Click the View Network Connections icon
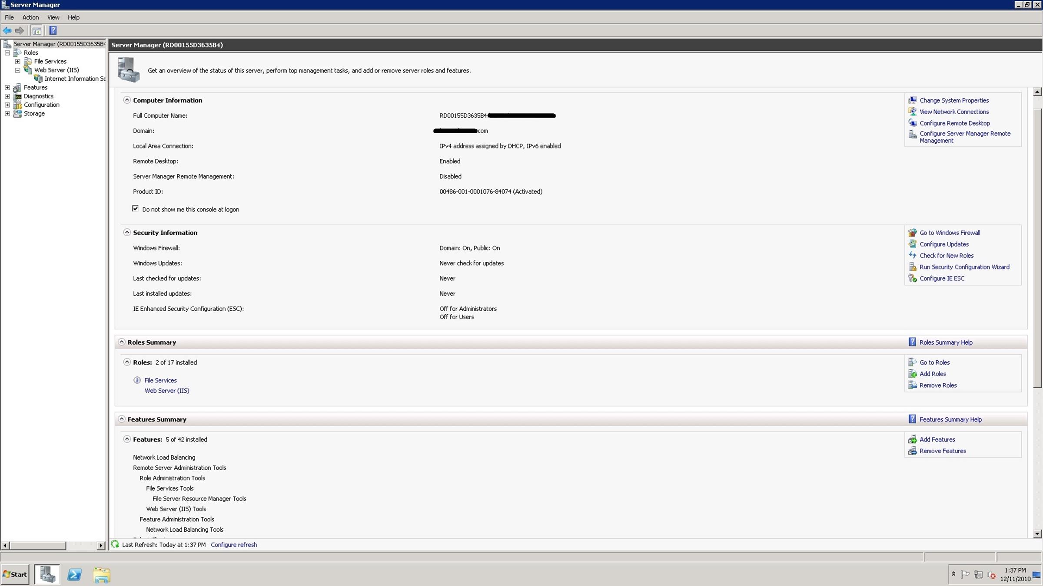Viewport: 1043px width, 586px height. [913, 112]
